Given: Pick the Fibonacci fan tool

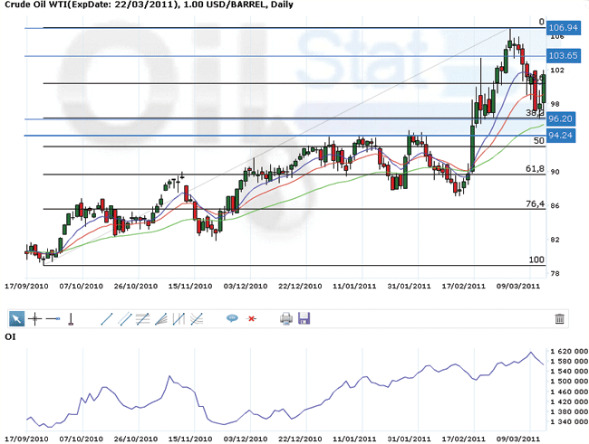Looking at the screenshot, I should 159,318.
